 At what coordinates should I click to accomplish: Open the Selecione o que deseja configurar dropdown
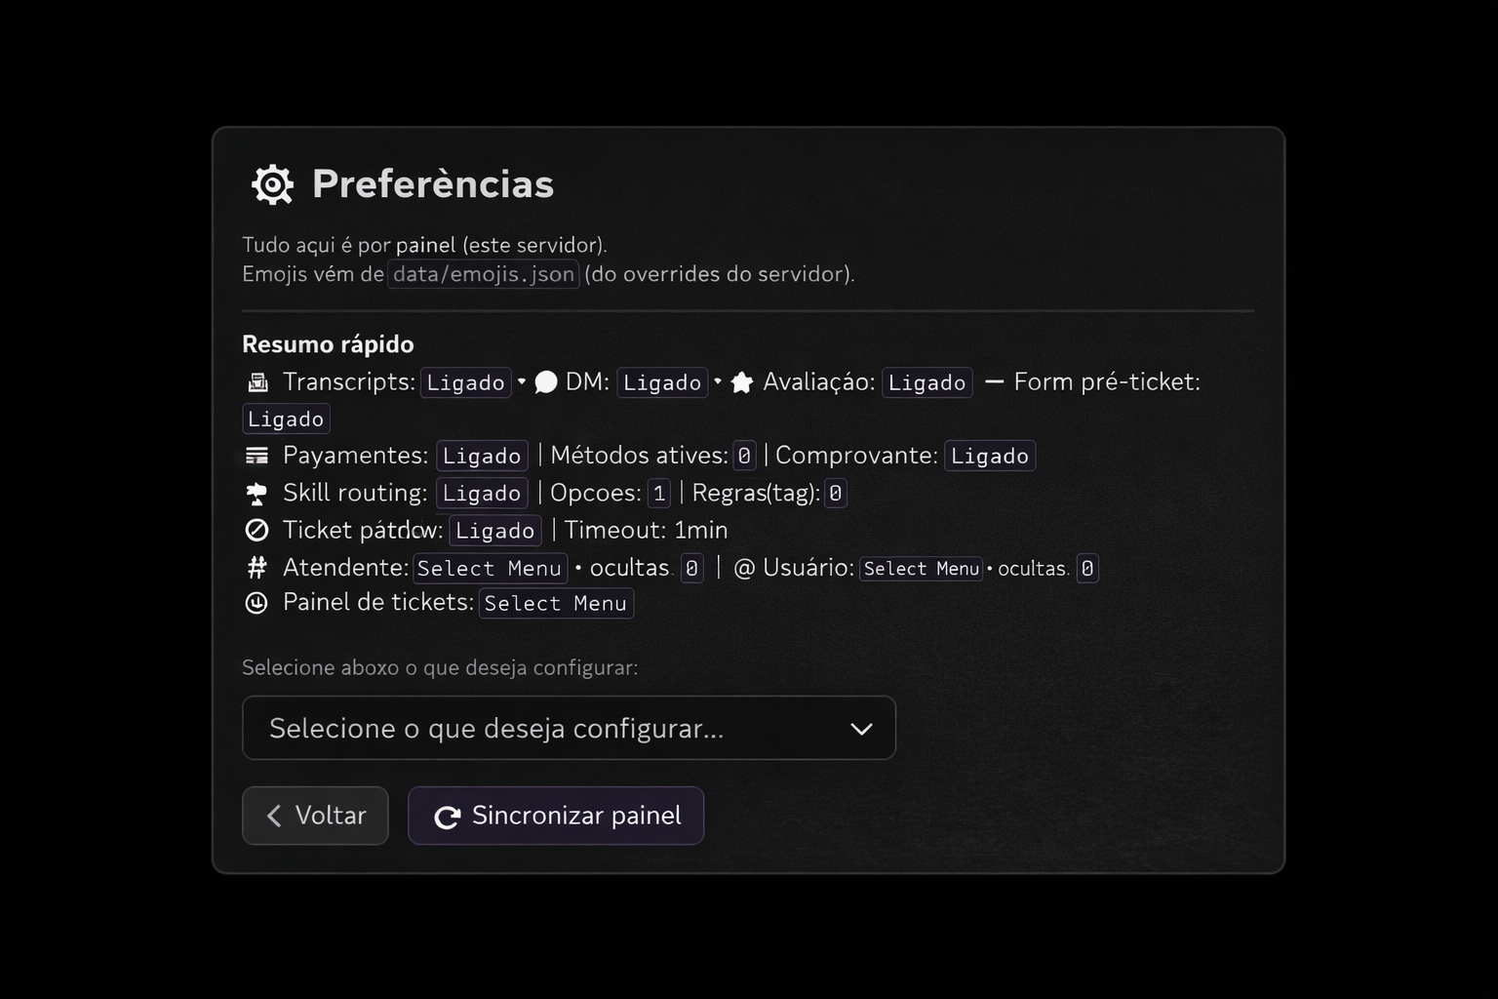[x=569, y=728]
